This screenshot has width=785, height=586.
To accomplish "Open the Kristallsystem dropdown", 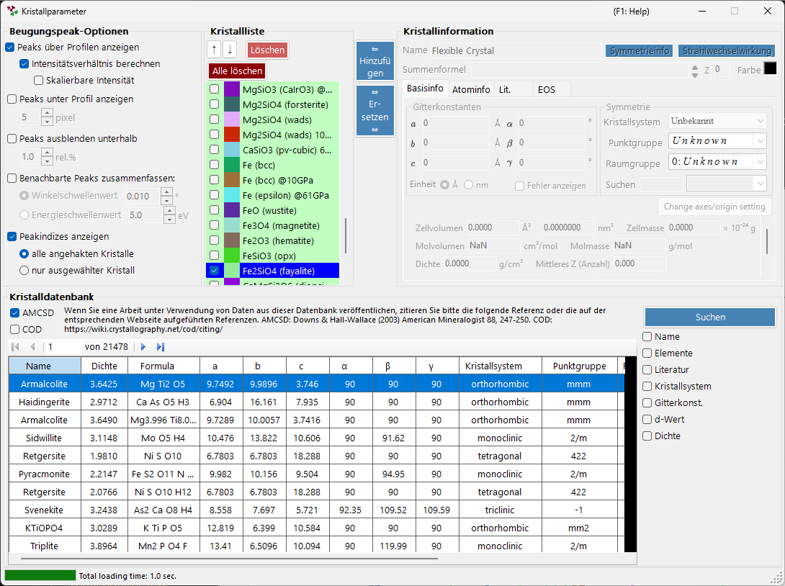I will click(x=717, y=121).
